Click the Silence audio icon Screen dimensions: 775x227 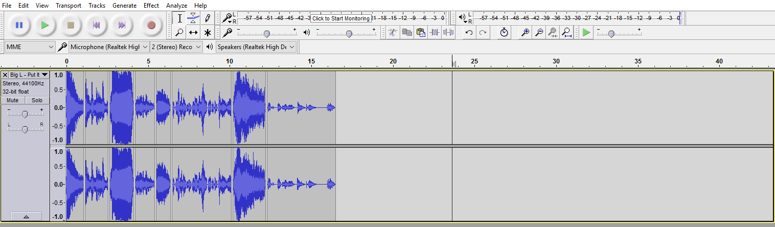click(x=448, y=32)
